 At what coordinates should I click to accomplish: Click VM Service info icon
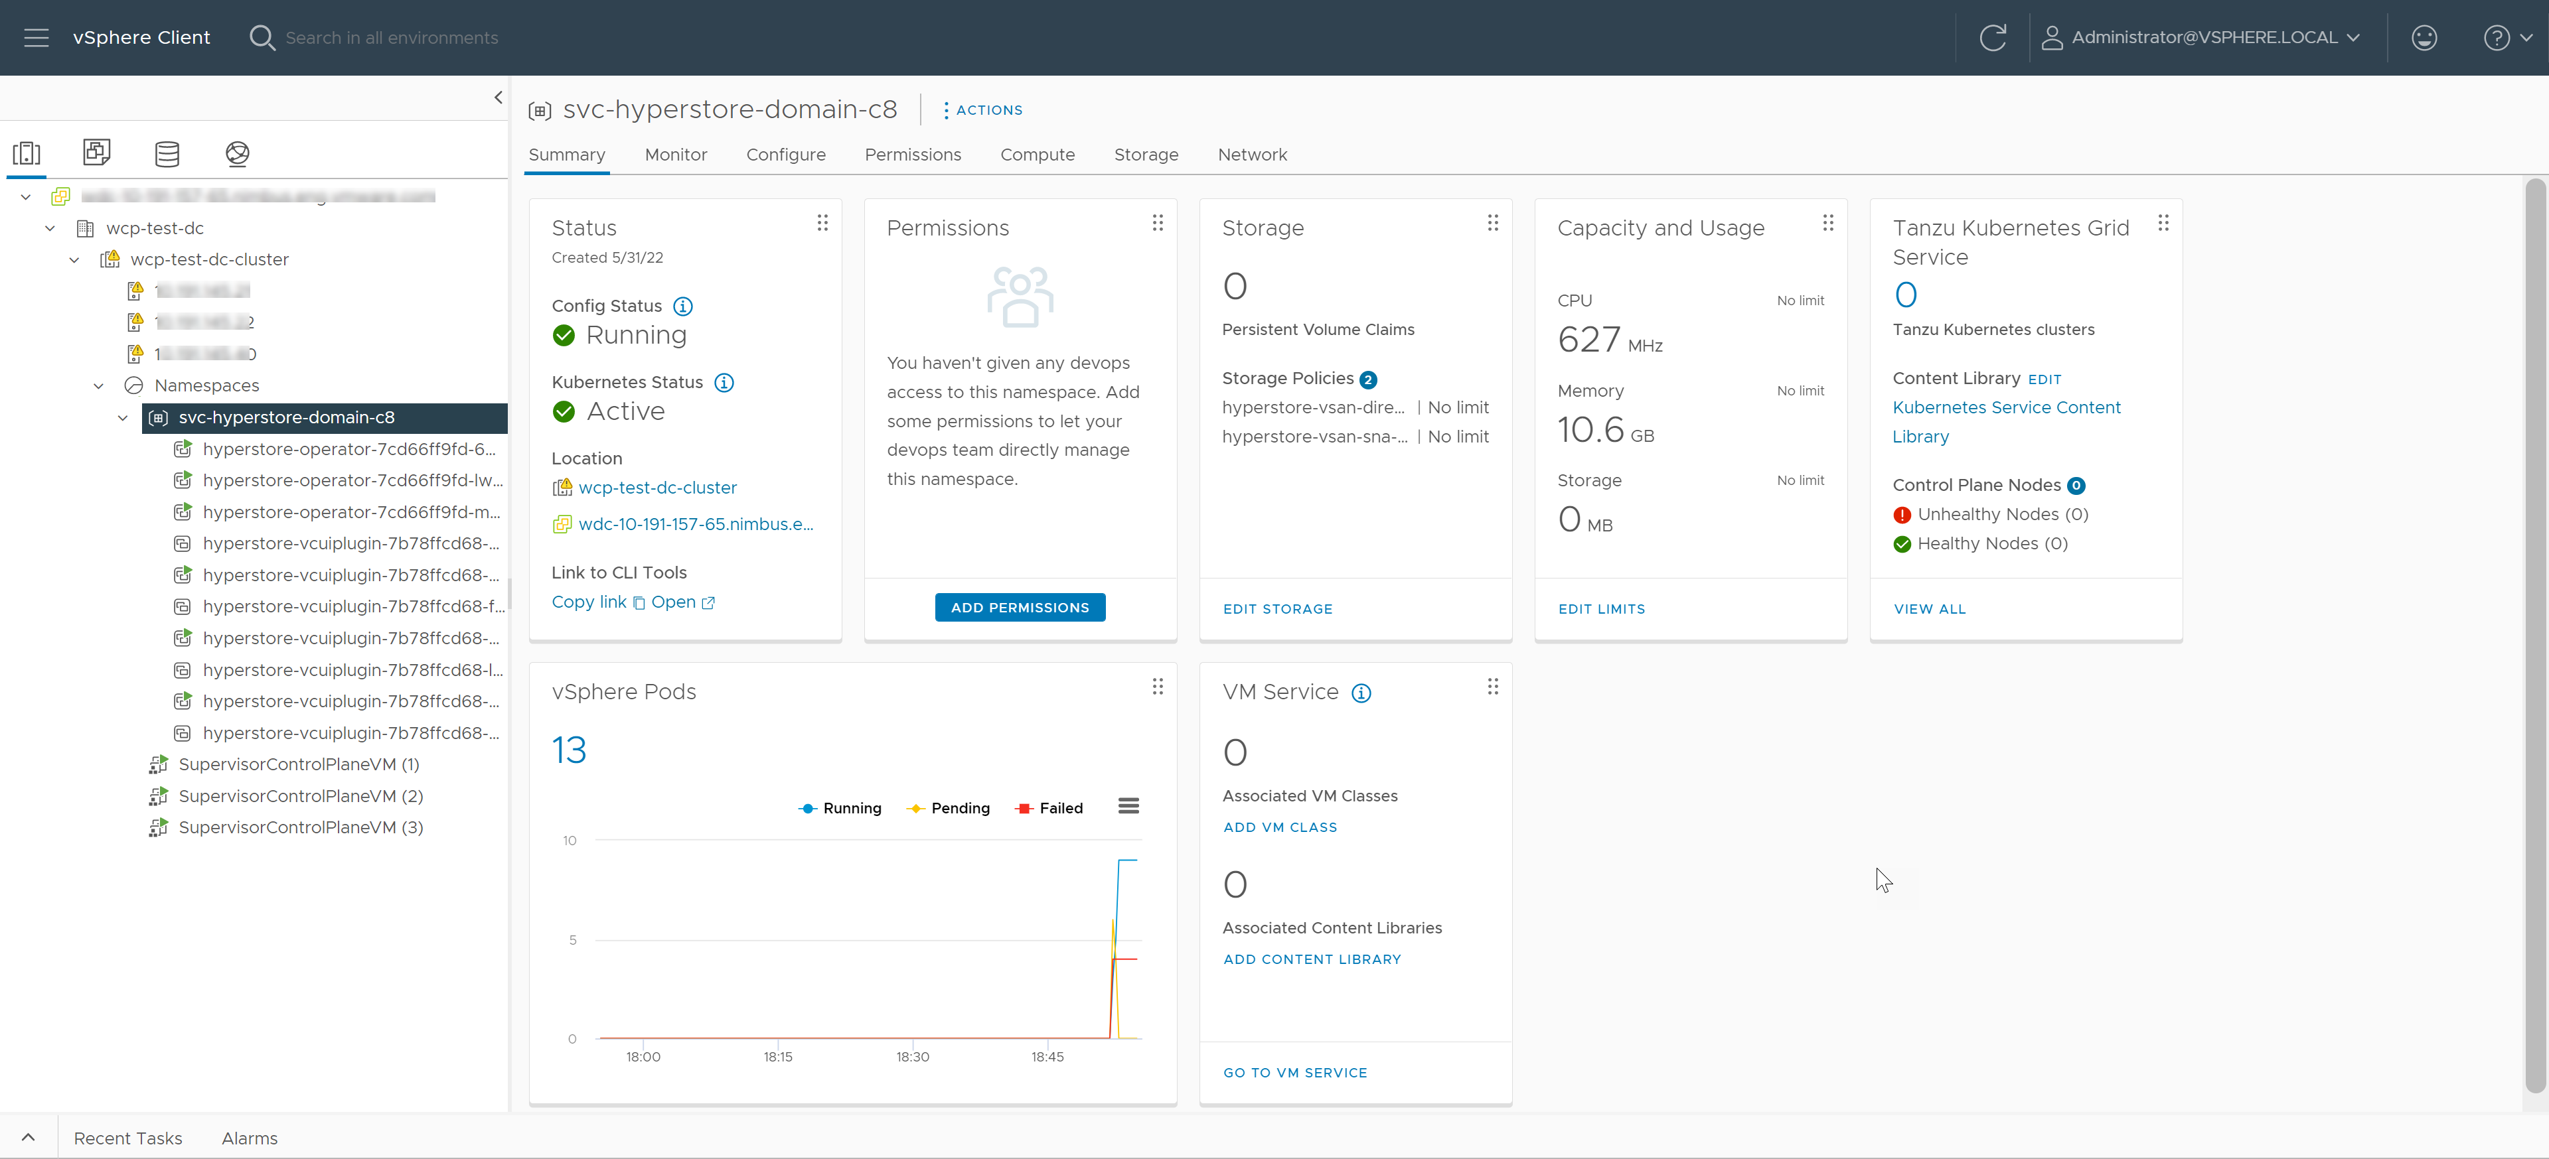pos(1361,693)
